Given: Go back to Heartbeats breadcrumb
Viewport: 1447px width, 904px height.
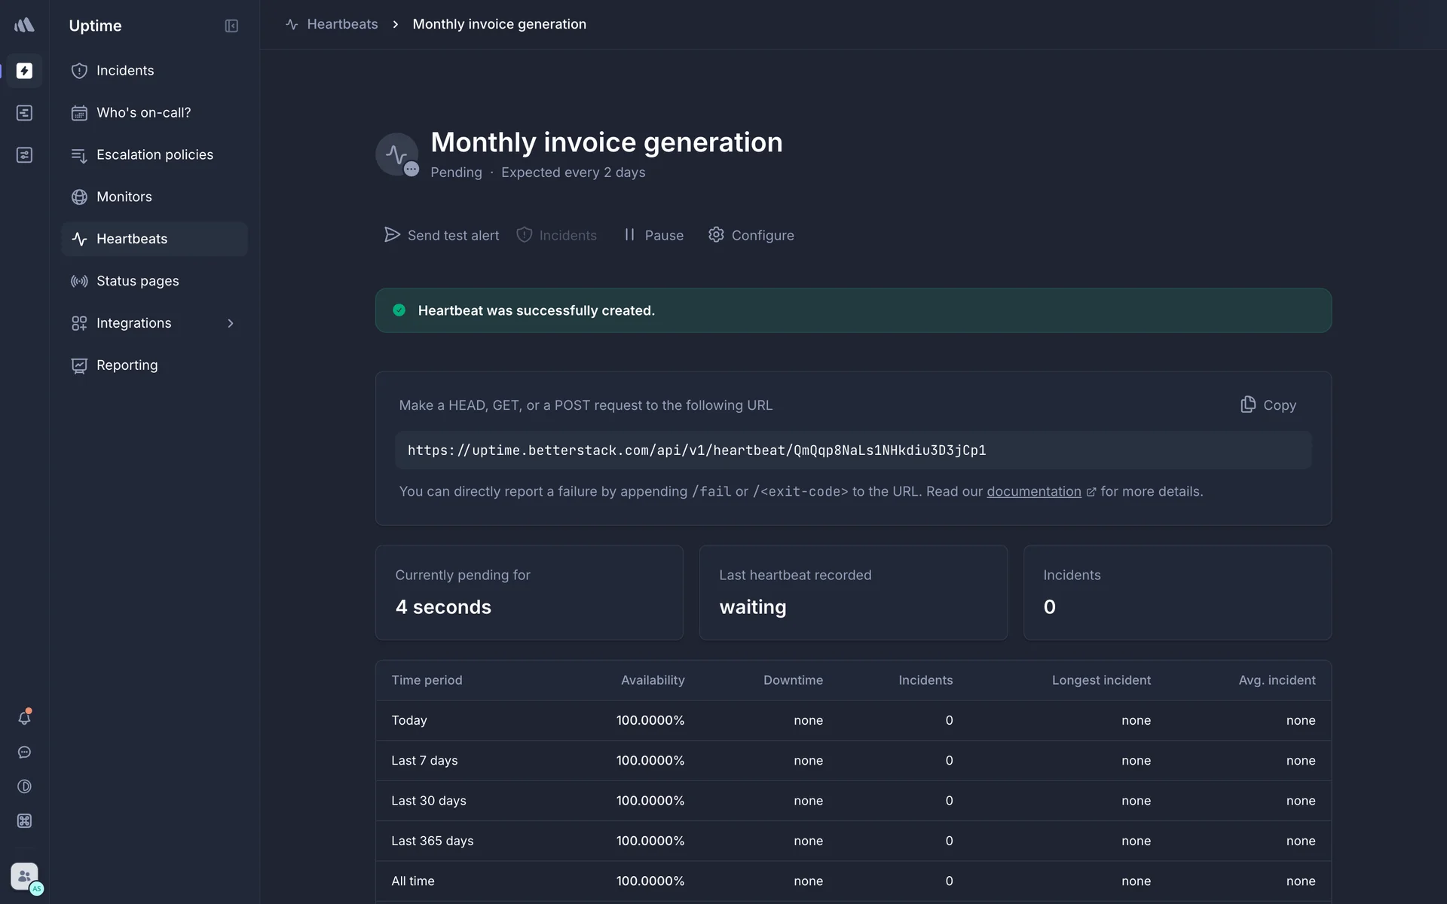Looking at the screenshot, I should (x=341, y=24).
